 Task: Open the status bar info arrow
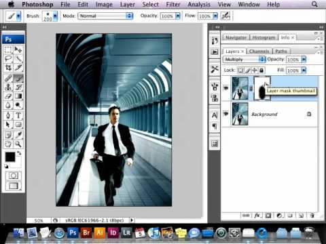coord(132,220)
